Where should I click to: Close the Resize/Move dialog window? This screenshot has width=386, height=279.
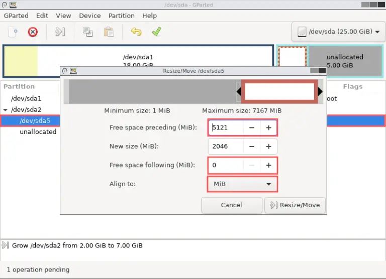322,71
